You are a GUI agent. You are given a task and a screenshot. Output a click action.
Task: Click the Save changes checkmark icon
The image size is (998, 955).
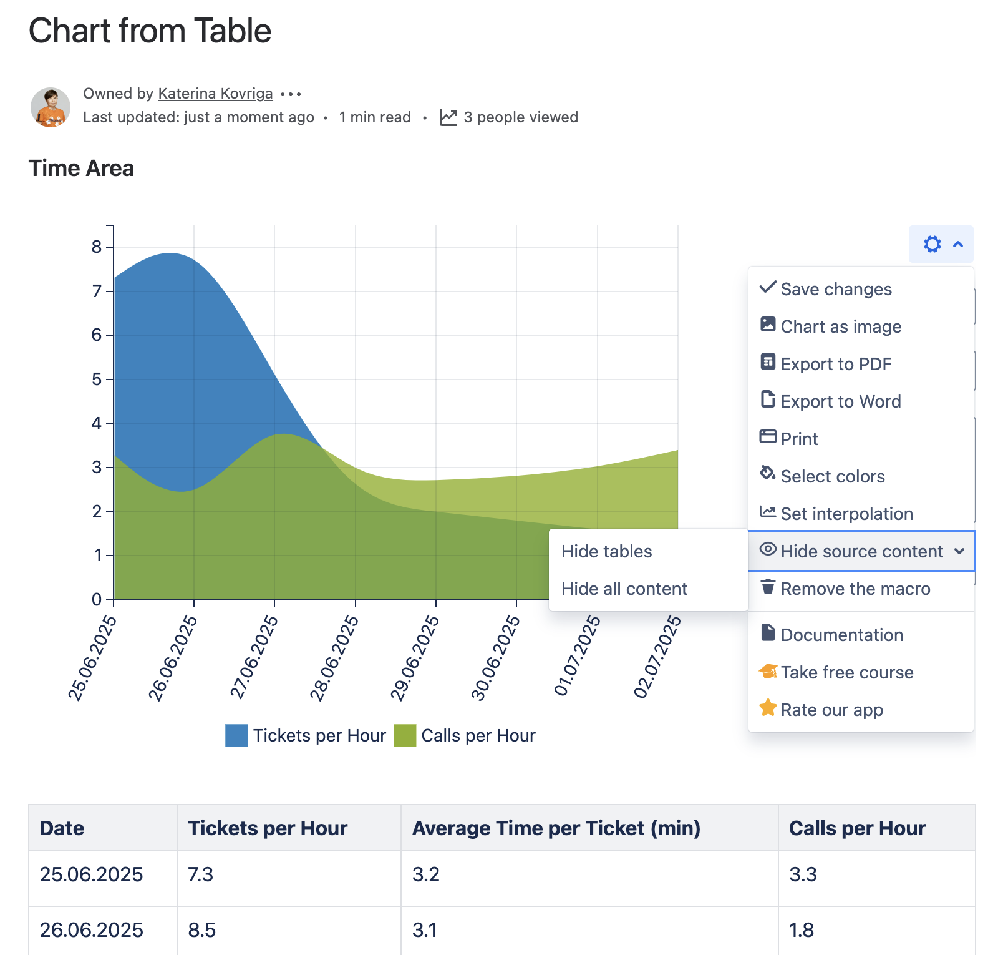click(768, 288)
